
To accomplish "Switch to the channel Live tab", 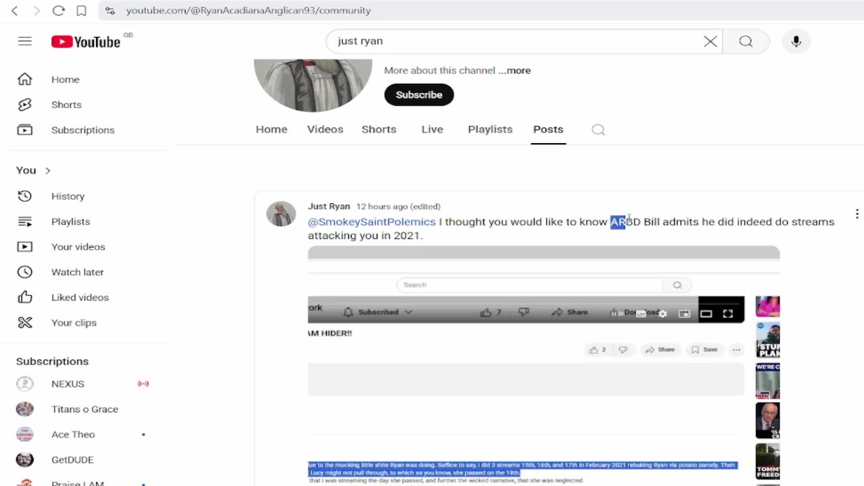I will [x=432, y=130].
